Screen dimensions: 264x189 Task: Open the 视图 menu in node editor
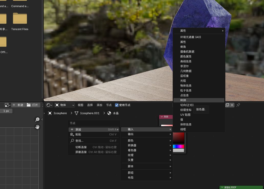click(x=81, y=105)
